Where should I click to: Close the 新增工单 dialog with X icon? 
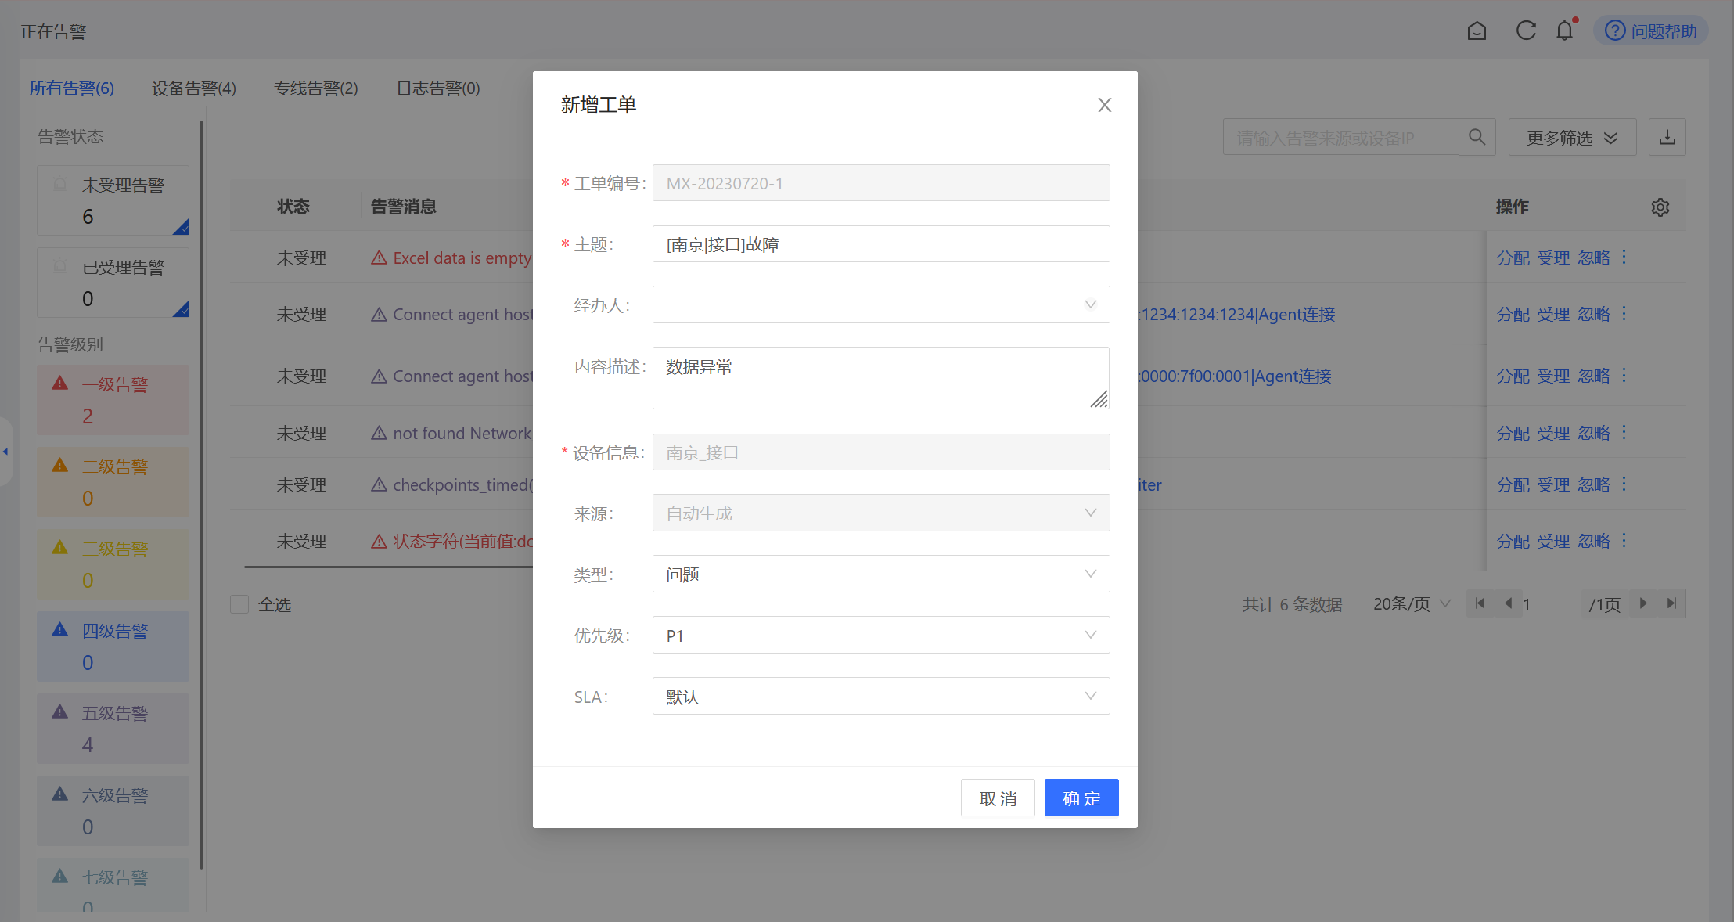[1104, 105]
